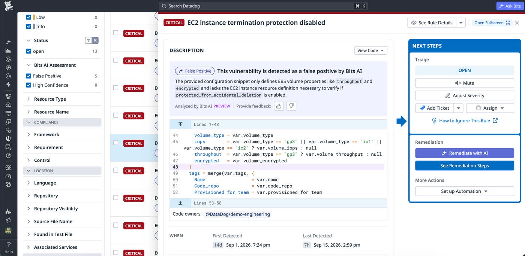Open the overlapping screens sidebar icon
Screen dimensions: 525x256
(x=8, y=122)
